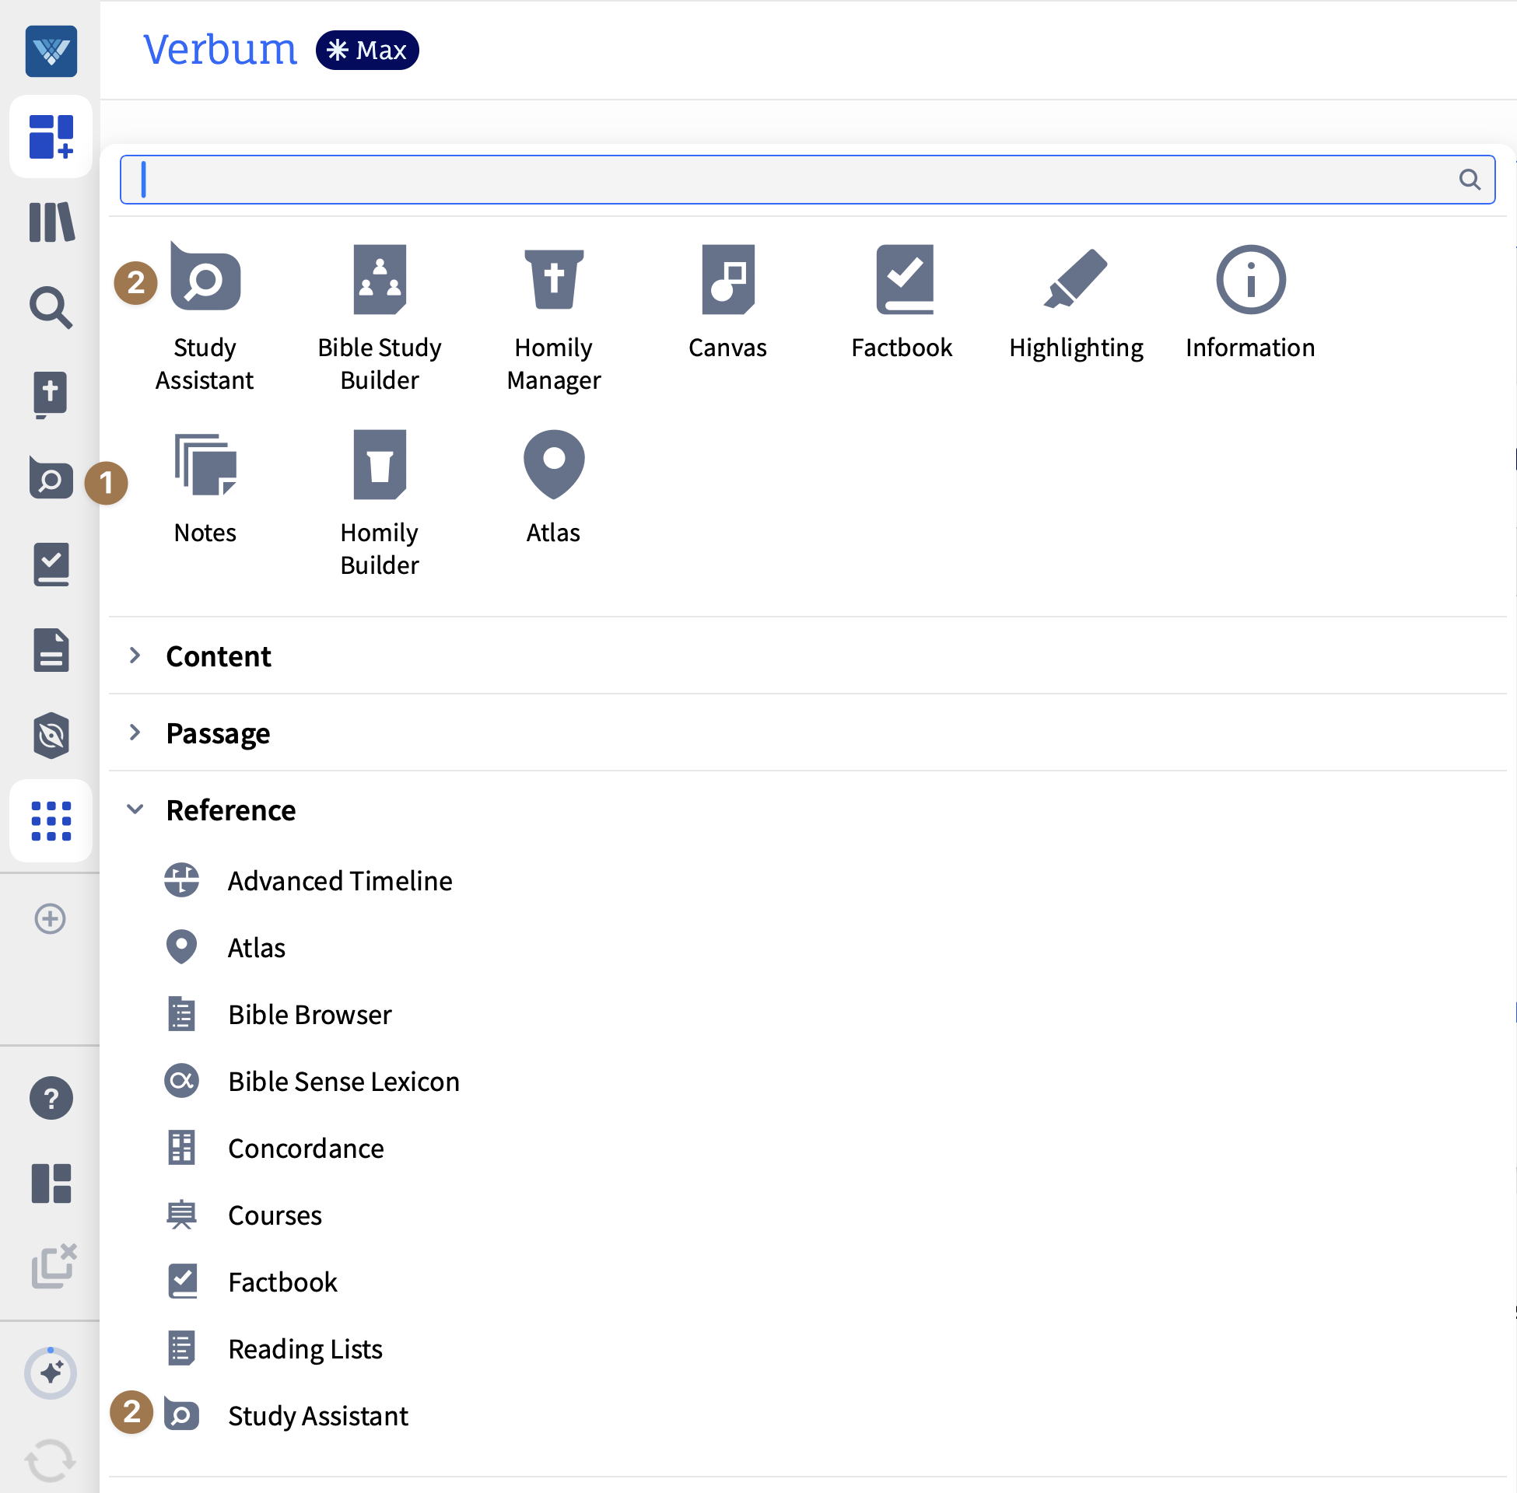The width and height of the screenshot is (1517, 1493).
Task: Open the Documents page icon in the sidebar
Action: [x=51, y=650]
